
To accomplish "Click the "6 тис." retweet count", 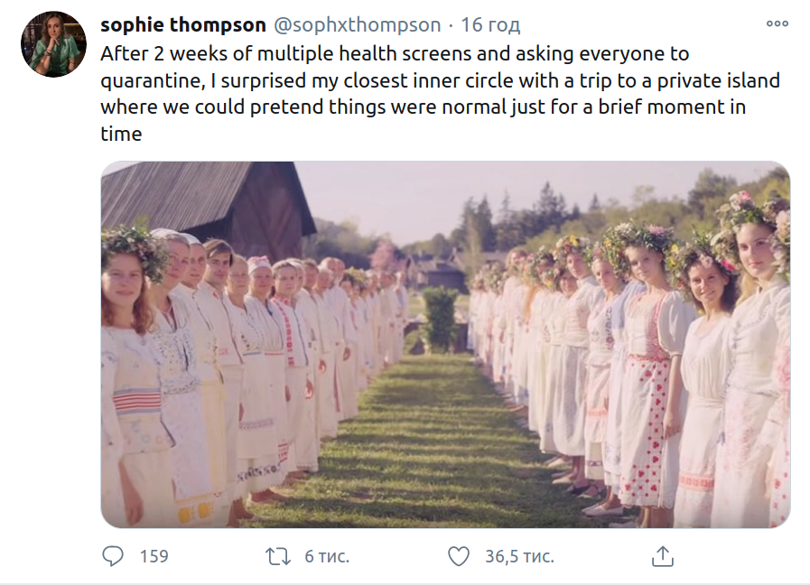I will point(326,556).
